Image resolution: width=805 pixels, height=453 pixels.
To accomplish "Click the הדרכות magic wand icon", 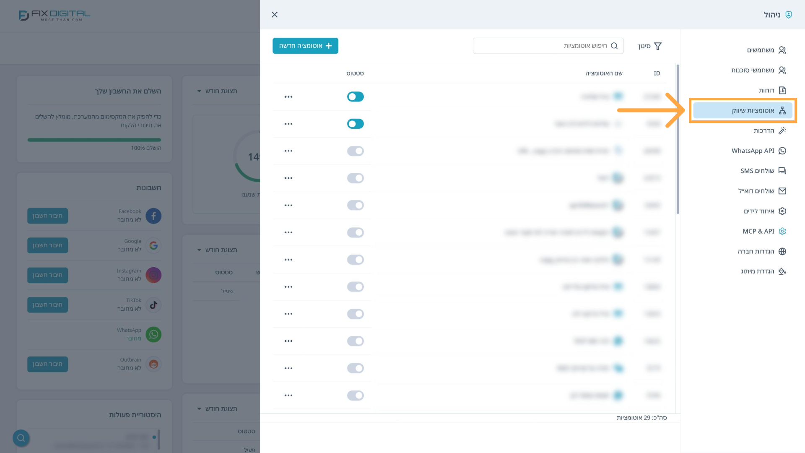I will click(x=782, y=130).
